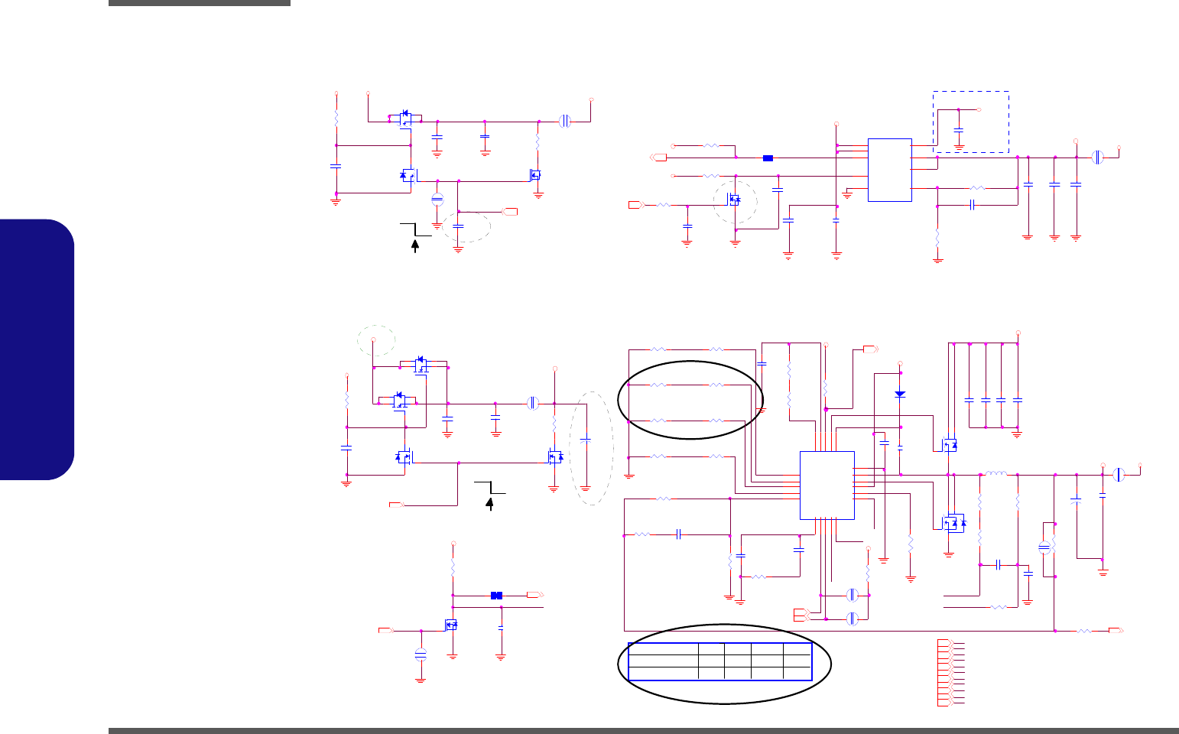The width and height of the screenshot is (1179, 734).
Task: Click the solid blue ferrite bead symbol
Action: [768, 158]
